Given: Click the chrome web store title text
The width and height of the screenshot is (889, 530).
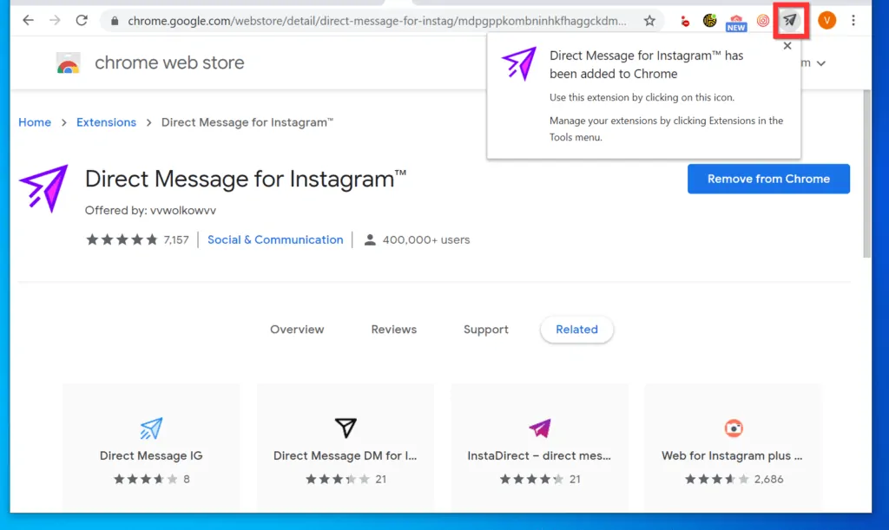Looking at the screenshot, I should (x=169, y=62).
